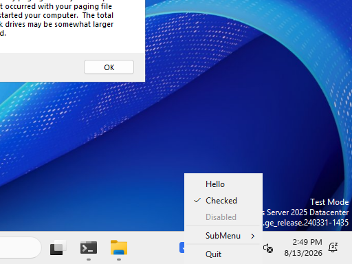Screen dimensions: 352x264
Task: Open Task View from the taskbar
Action: (58, 247)
